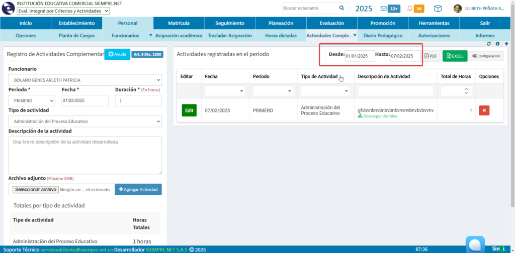515x253 pixels.
Task: Click the Total de Horas filter stepper
Action: pos(466,91)
